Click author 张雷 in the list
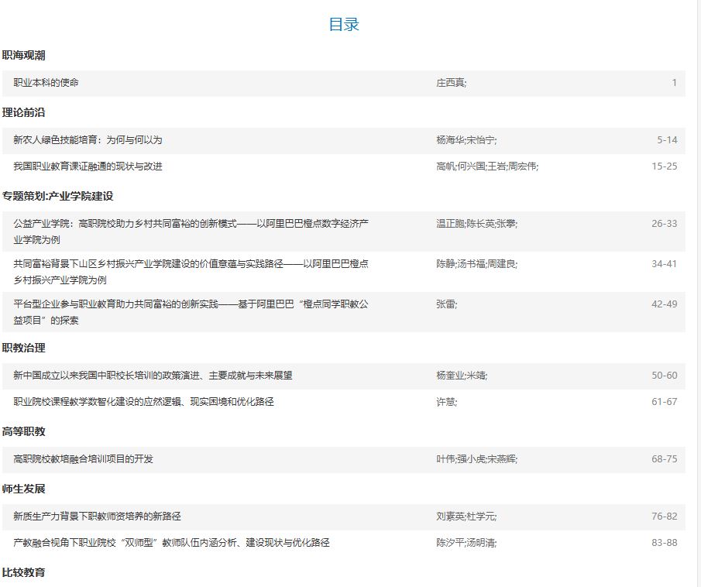The height and width of the screenshot is (587, 701). click(447, 304)
